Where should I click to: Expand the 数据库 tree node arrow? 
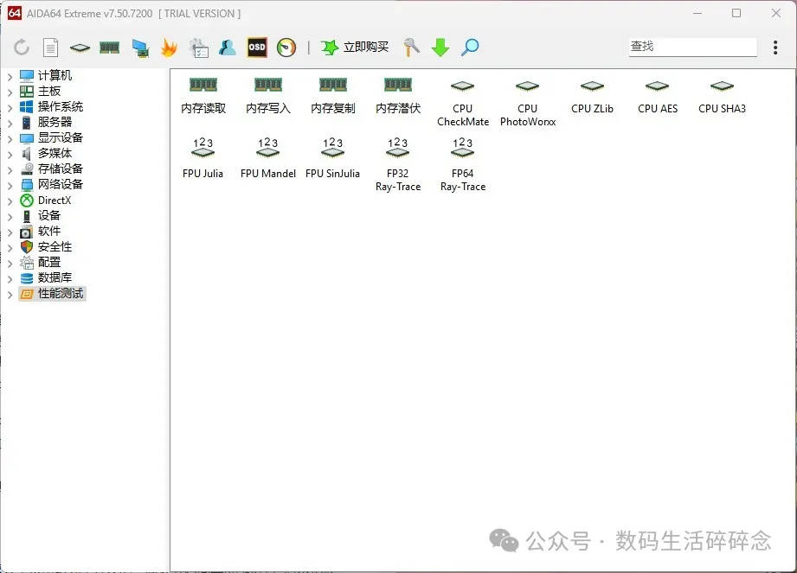coord(10,278)
